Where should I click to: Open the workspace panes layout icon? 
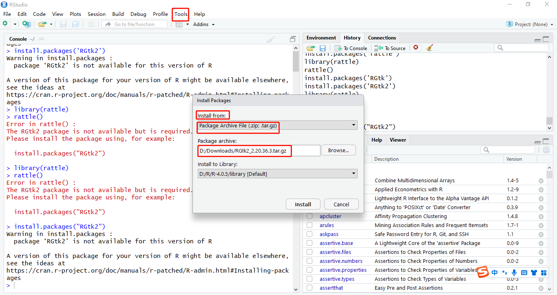click(179, 24)
